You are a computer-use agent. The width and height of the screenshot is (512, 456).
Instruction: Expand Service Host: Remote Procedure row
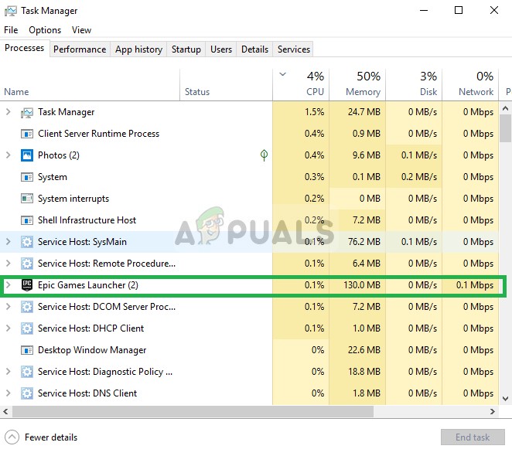tap(9, 263)
